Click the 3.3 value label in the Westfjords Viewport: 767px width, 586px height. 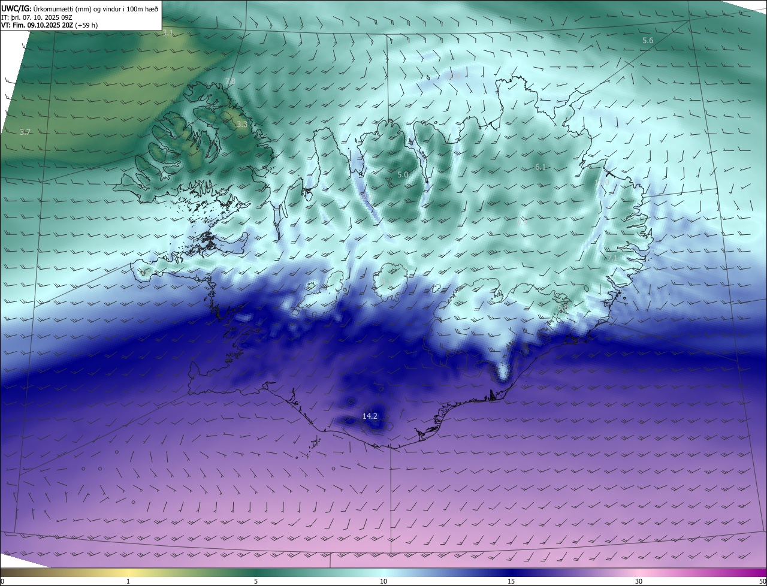coord(241,125)
